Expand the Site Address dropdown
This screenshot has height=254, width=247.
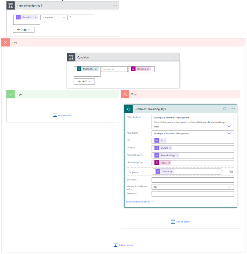pos(229,126)
